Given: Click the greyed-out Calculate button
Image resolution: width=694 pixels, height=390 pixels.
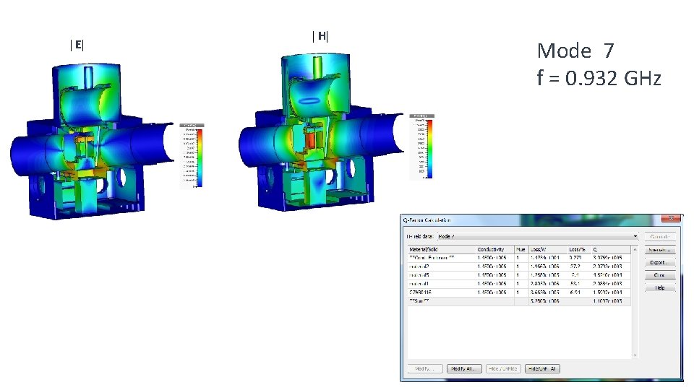Looking at the screenshot, I should tap(659, 237).
